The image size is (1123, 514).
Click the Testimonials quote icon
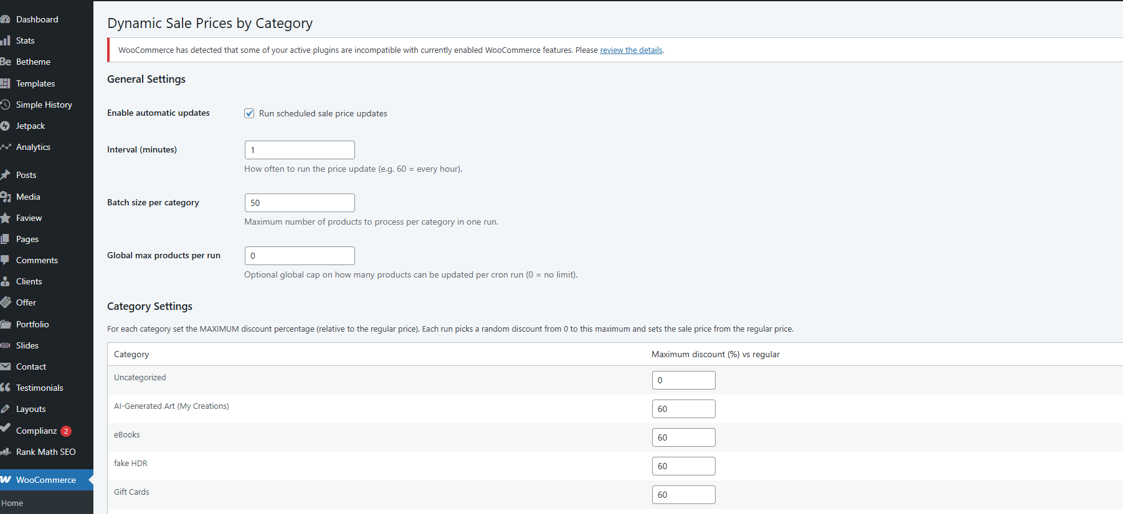(x=5, y=388)
